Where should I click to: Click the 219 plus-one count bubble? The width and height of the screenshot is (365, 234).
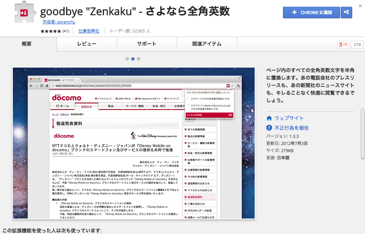pos(357,45)
